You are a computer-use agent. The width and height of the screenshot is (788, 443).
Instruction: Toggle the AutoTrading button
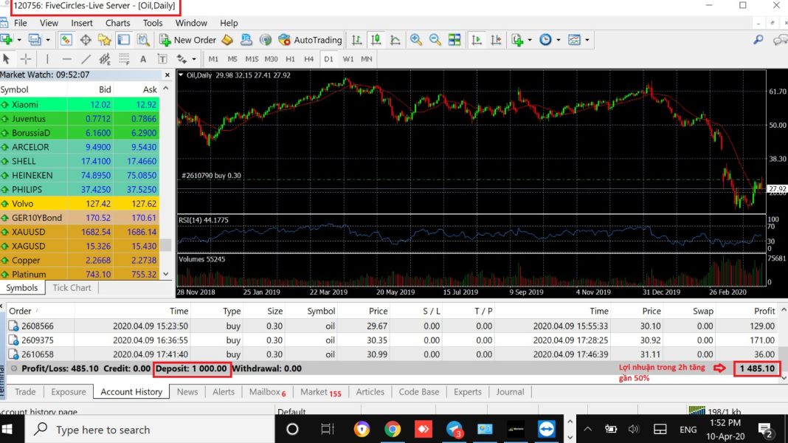(310, 40)
